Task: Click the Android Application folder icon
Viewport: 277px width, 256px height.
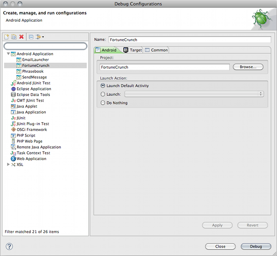Action: (13, 54)
